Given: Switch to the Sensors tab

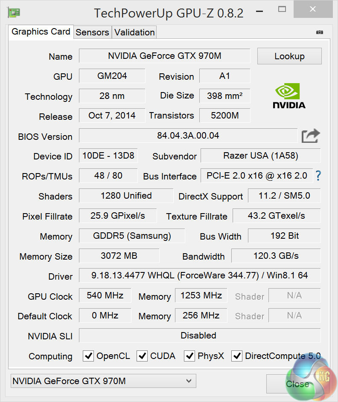Looking at the screenshot, I should pyautogui.click(x=92, y=32).
